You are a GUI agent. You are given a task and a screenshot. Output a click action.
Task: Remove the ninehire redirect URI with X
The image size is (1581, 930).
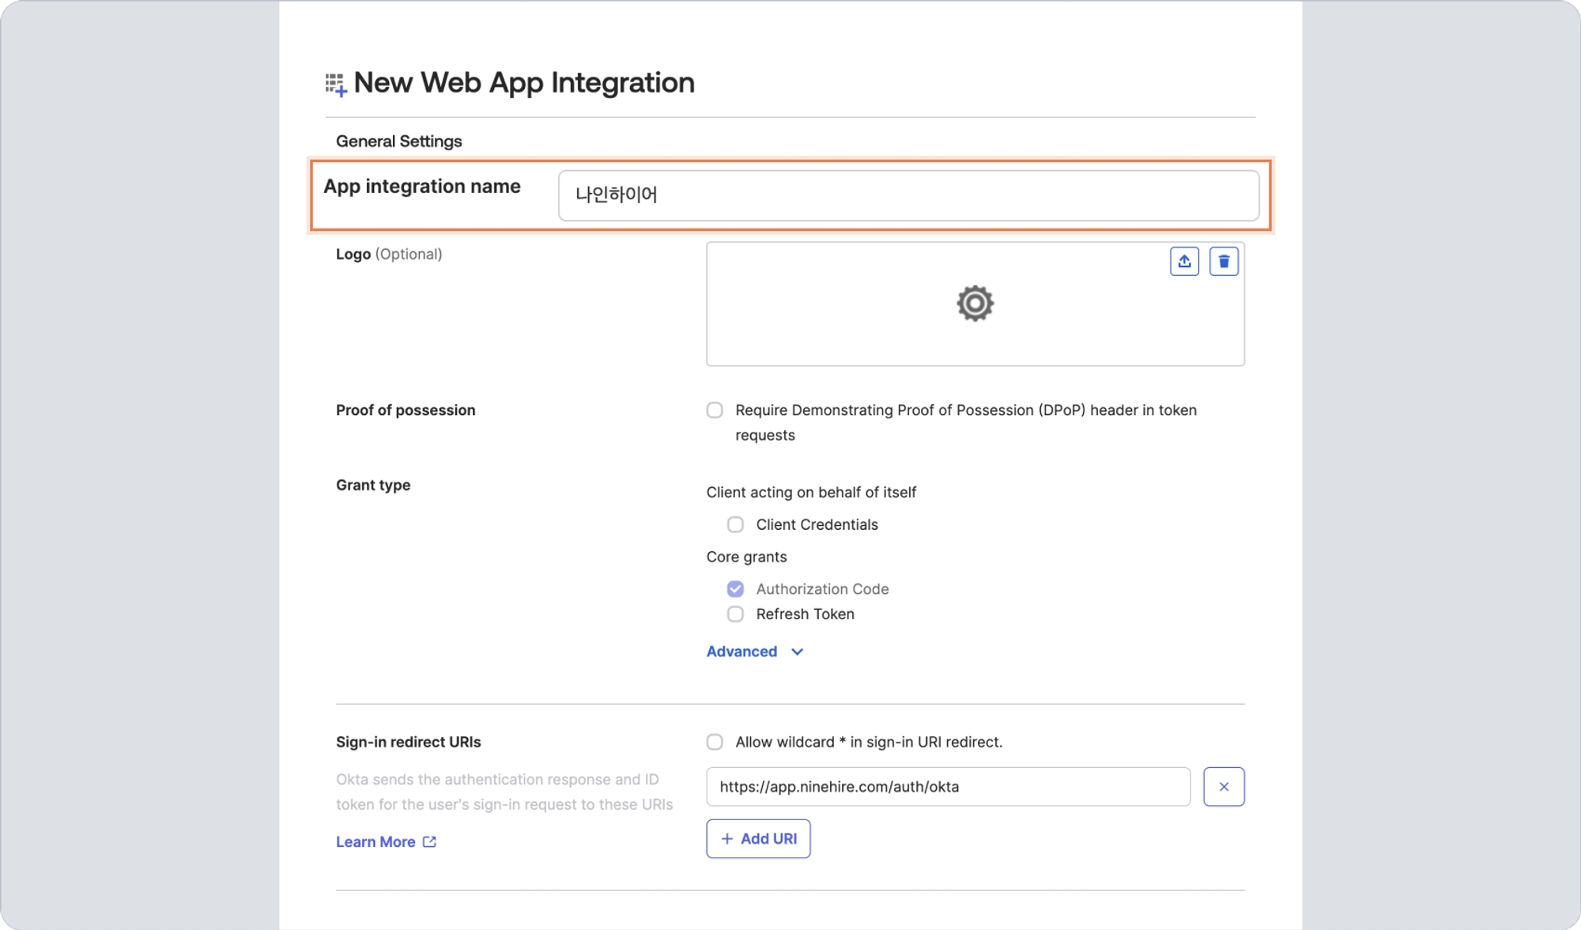[1224, 787]
